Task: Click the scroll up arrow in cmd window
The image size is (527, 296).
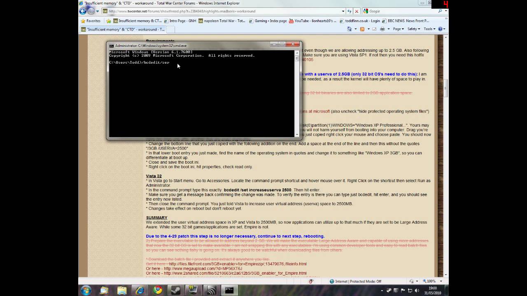Action: click(297, 53)
